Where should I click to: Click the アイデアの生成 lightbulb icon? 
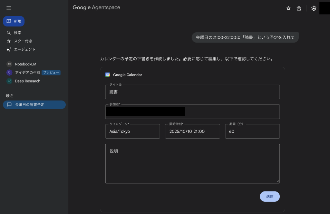(x=9, y=73)
